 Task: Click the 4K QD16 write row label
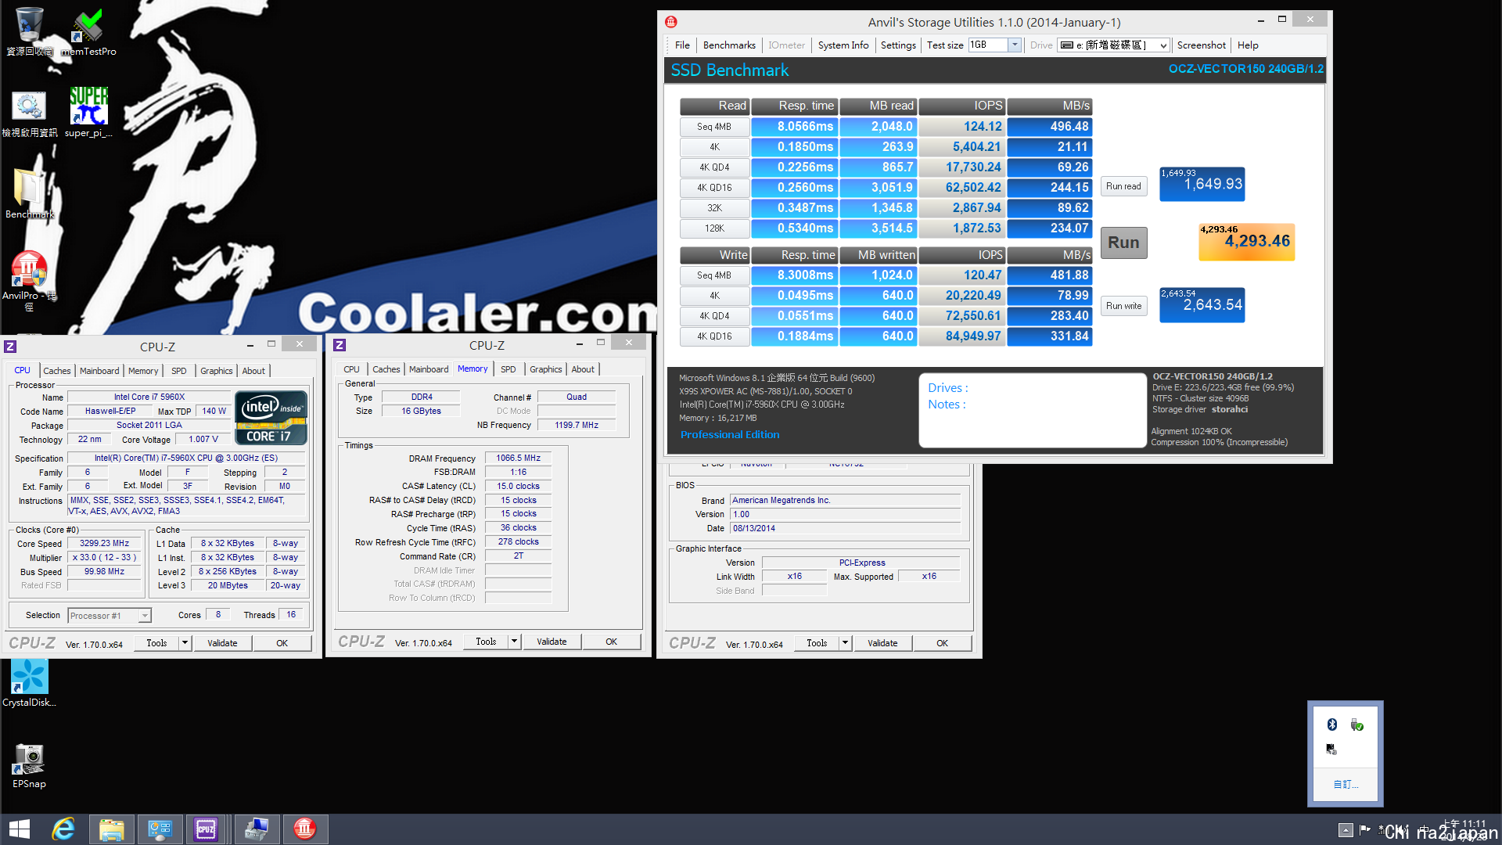(x=714, y=336)
